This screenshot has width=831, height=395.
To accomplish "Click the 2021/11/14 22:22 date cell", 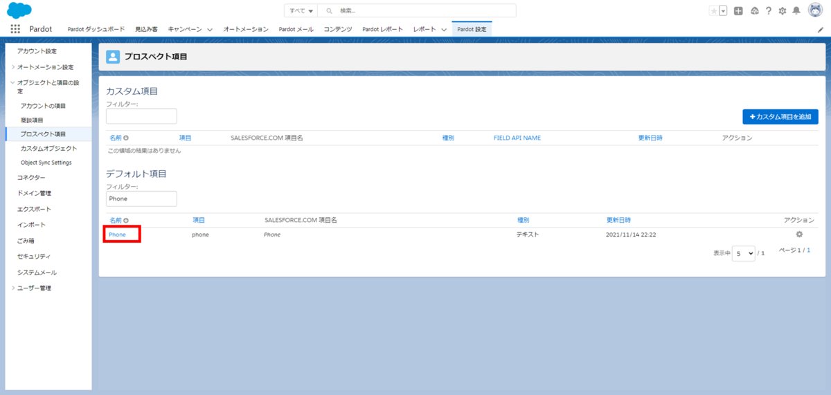I will coord(631,235).
